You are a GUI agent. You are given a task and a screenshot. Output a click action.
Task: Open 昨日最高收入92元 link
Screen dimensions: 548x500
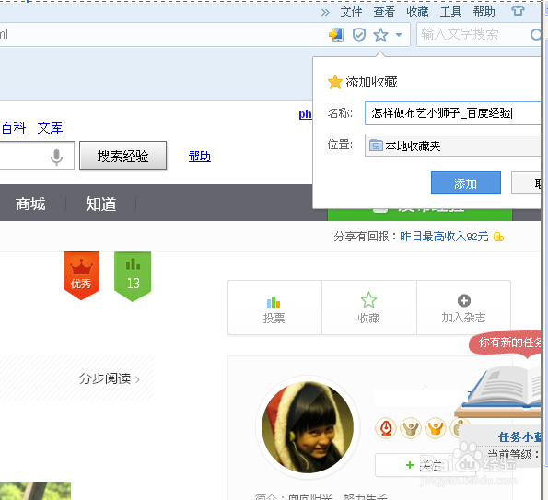[x=444, y=237]
